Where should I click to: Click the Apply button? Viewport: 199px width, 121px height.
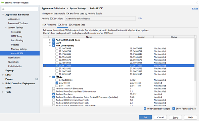(x=176, y=117)
